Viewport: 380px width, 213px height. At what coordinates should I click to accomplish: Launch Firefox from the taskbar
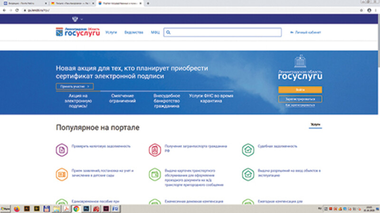coord(17,209)
